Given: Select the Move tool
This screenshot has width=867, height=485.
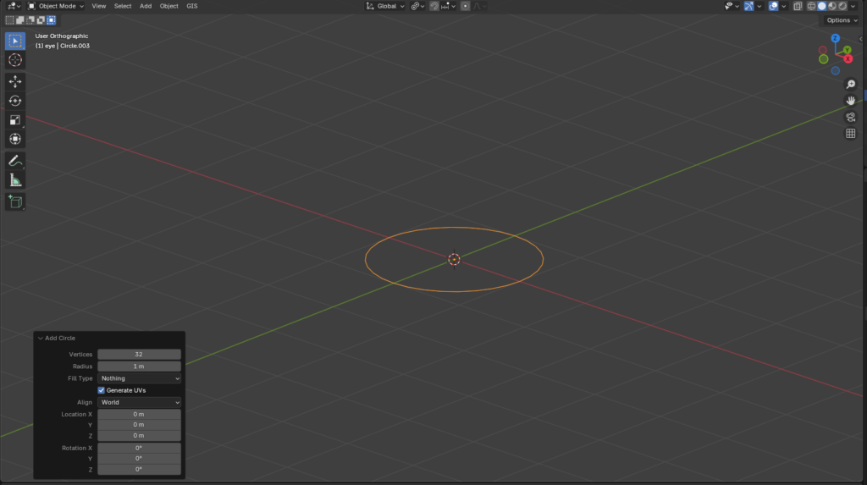Looking at the screenshot, I should point(15,81).
